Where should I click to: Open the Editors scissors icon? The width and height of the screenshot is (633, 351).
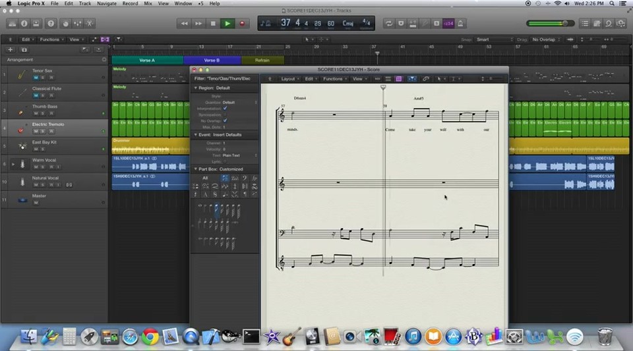(90, 23)
